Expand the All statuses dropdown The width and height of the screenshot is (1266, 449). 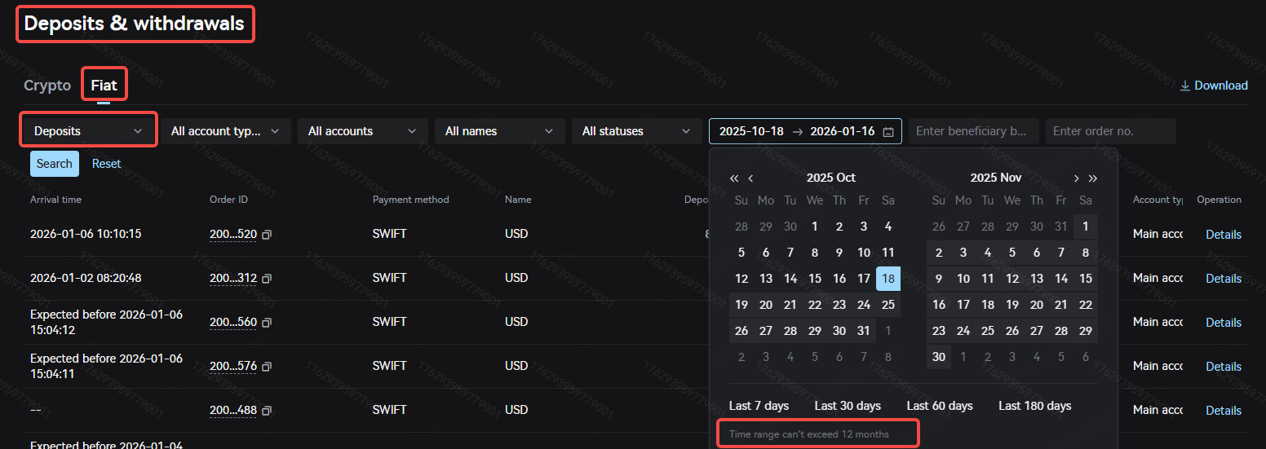tap(636, 131)
